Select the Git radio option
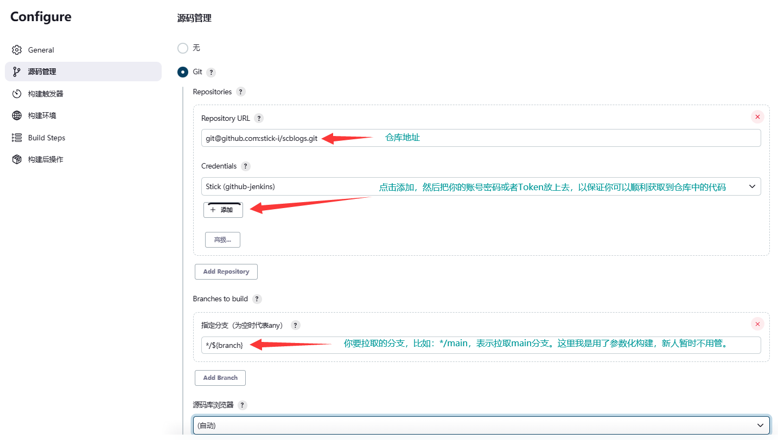The width and height of the screenshot is (778, 440). coord(183,72)
